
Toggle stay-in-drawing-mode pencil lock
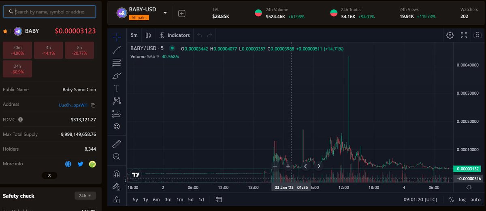[117, 187]
